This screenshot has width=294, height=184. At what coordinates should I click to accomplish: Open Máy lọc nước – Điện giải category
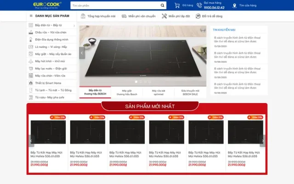click(51, 69)
